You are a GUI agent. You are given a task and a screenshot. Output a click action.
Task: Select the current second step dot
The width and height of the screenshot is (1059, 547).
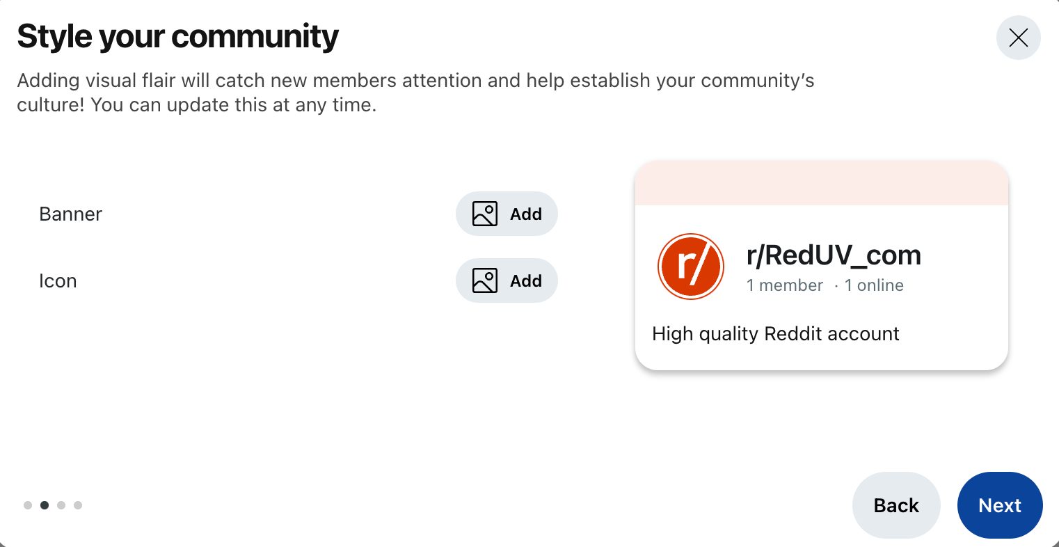click(45, 505)
